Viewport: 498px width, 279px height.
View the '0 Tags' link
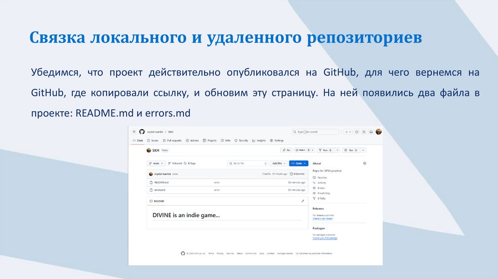(190, 163)
